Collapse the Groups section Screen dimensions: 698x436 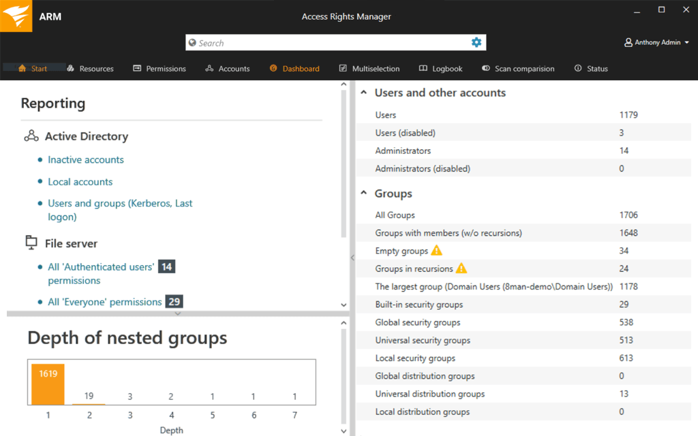tap(362, 193)
